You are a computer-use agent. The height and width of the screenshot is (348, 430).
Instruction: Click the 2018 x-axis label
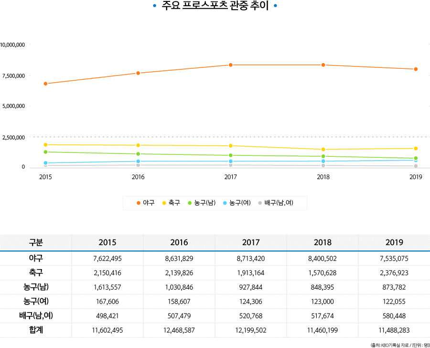(x=323, y=177)
